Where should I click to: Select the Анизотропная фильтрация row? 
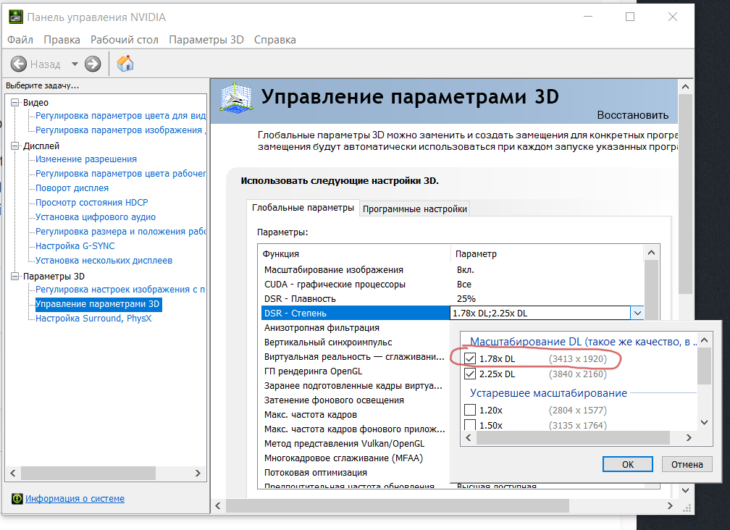coord(355,327)
